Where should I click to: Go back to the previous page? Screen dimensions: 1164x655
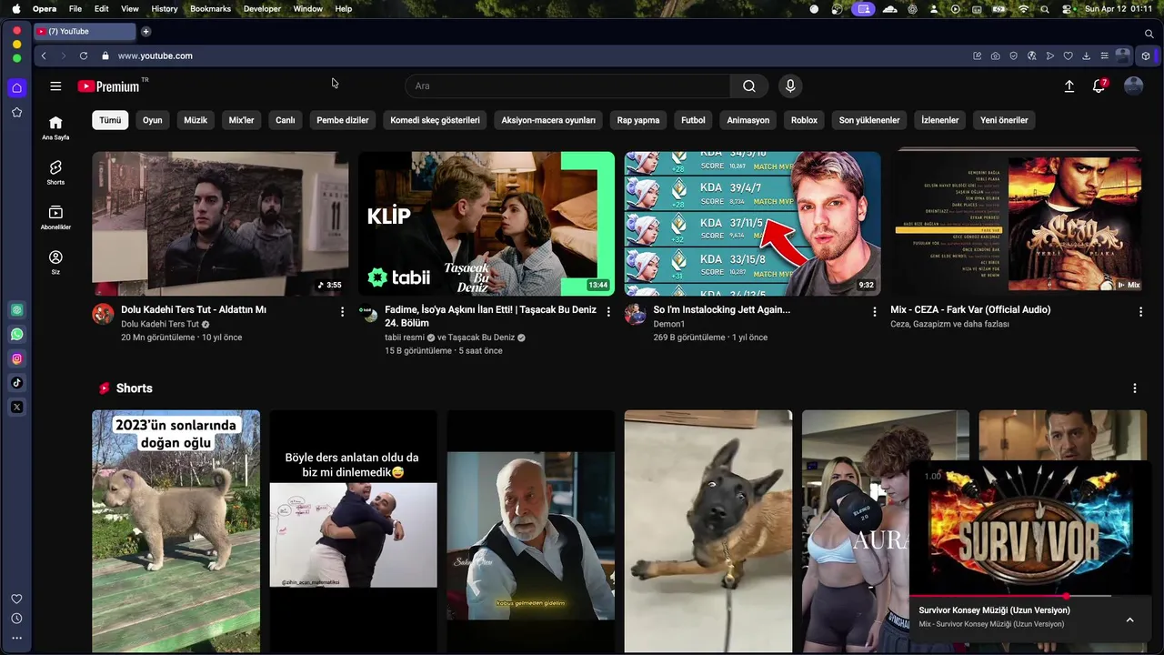tap(44, 55)
